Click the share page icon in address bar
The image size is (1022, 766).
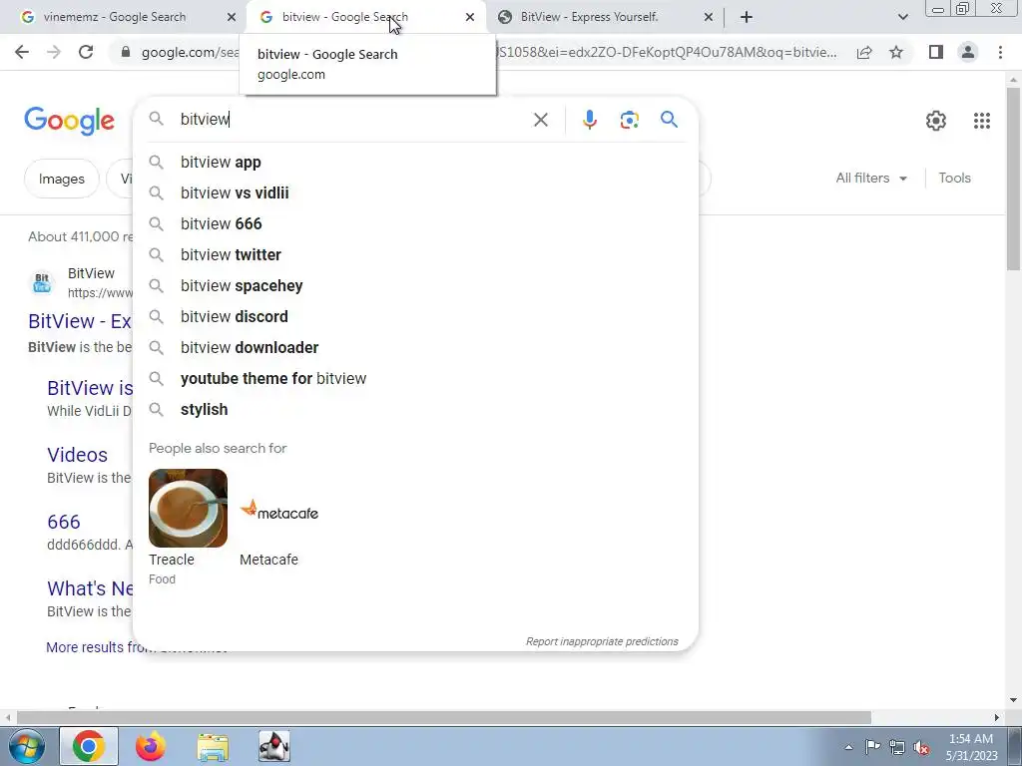tap(864, 52)
